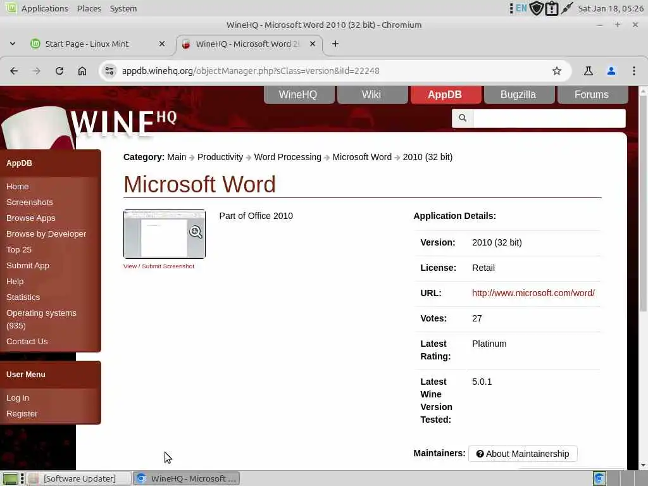Viewport: 648px width, 486px height.
Task: Click the shield update manager tray icon
Action: coord(537,8)
